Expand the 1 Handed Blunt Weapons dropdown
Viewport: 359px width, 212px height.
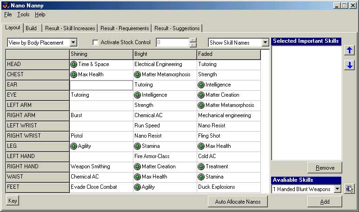tap(337, 189)
